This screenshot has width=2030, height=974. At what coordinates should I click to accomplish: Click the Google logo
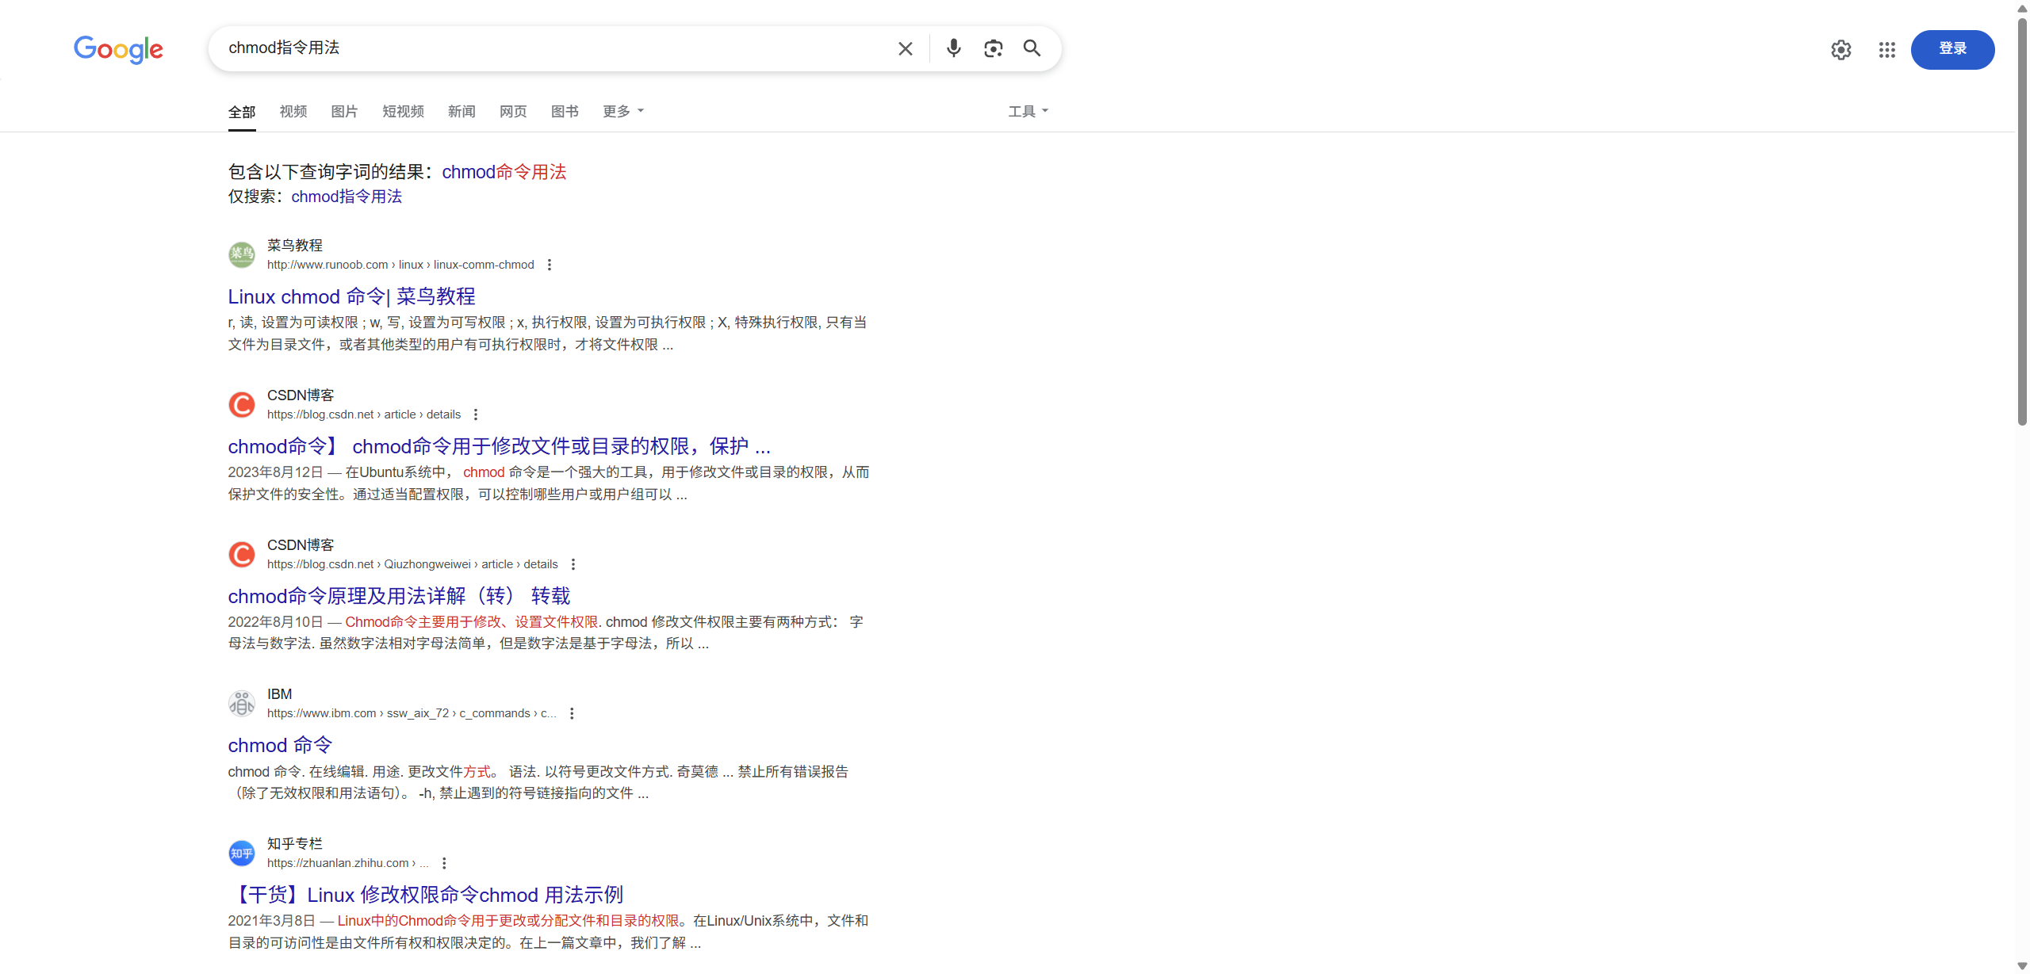pos(118,49)
